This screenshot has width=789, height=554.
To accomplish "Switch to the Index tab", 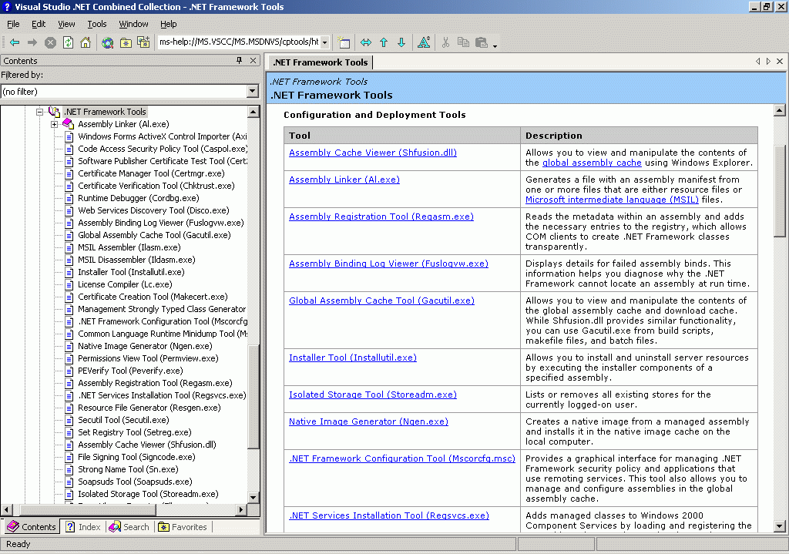I will point(83,527).
